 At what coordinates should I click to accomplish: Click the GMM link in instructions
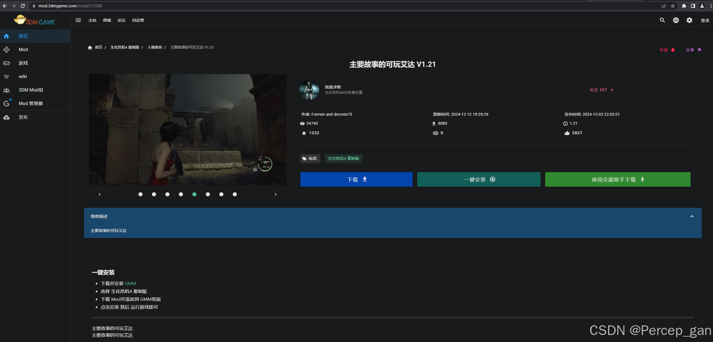coord(130,284)
